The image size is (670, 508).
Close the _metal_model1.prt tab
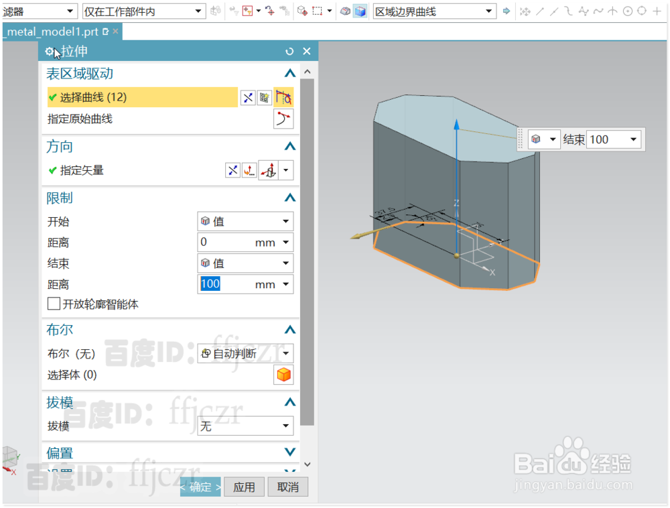click(115, 31)
